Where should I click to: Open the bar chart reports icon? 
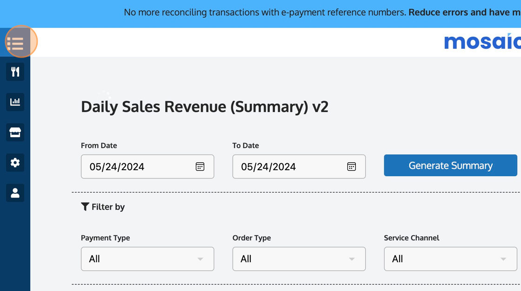(x=15, y=102)
